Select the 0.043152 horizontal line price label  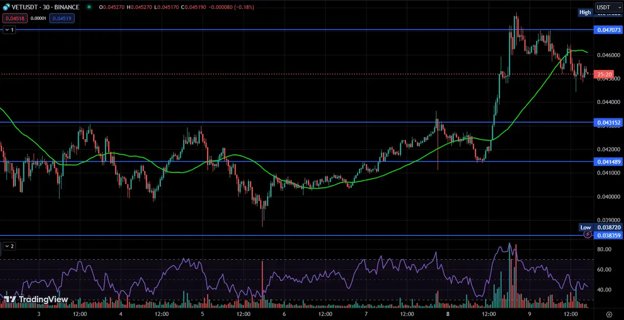[608, 123]
